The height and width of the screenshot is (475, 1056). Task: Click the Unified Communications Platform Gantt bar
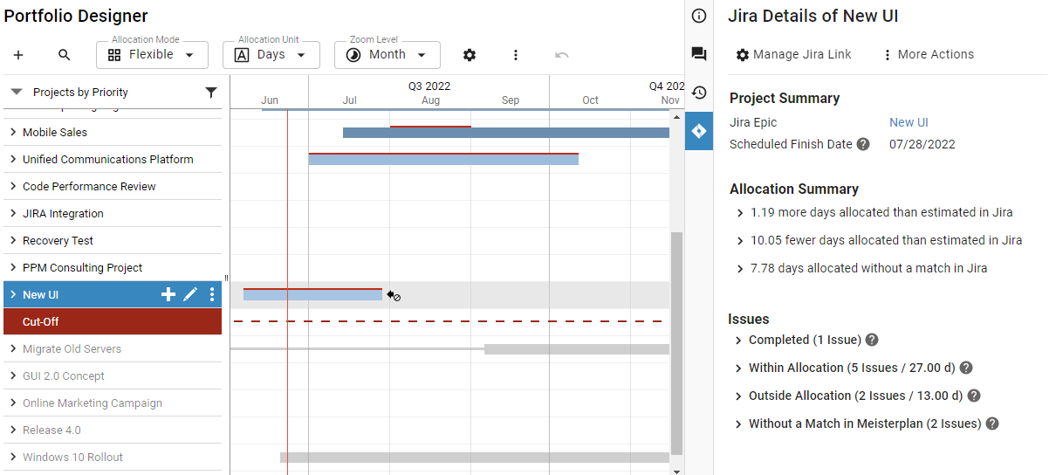[x=443, y=159]
